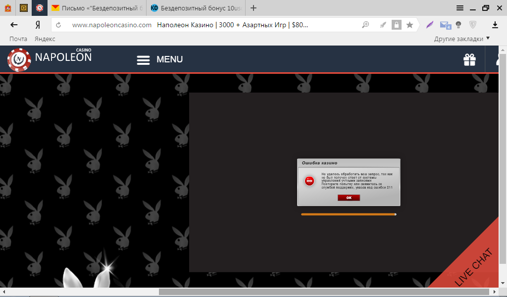Bookmark page with the star icon
The height and width of the screenshot is (297, 507).
tap(409, 25)
